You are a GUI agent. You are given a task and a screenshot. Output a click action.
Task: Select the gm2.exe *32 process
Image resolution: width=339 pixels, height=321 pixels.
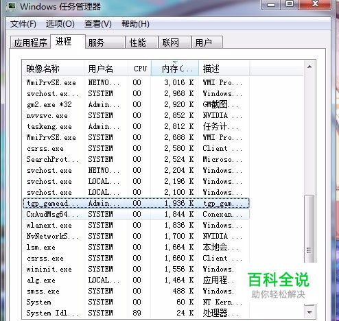point(136,104)
